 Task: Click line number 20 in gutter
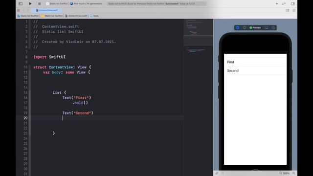coord(25,118)
